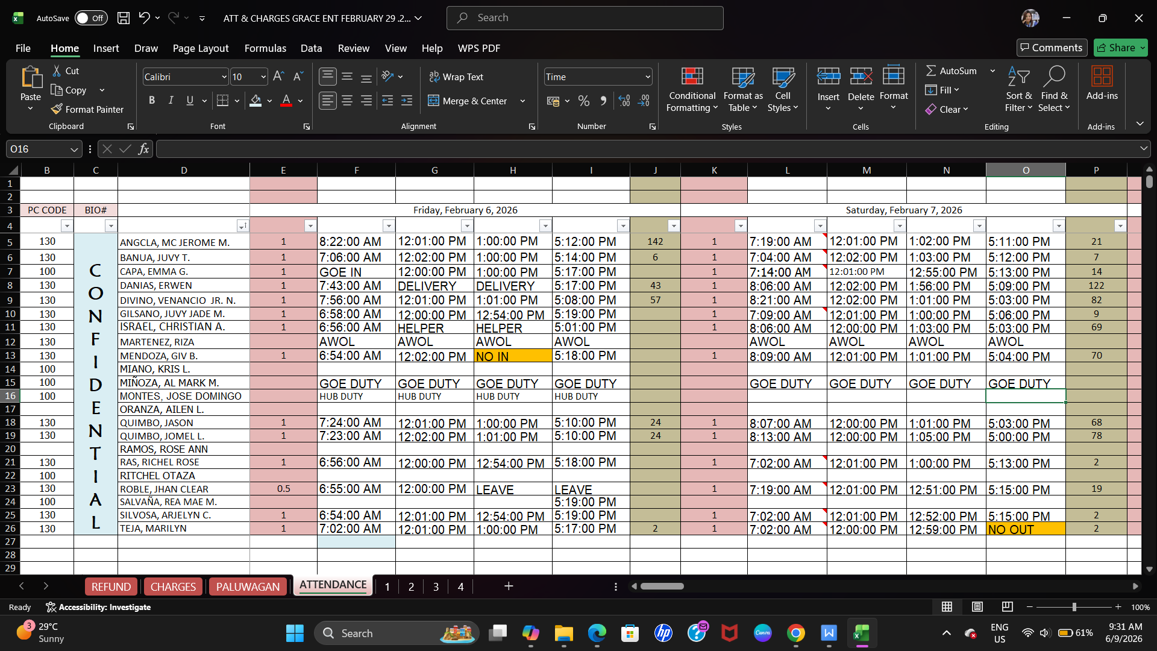Switch to Page Break Preview view
Screen dimensions: 1157x651
point(1007,607)
